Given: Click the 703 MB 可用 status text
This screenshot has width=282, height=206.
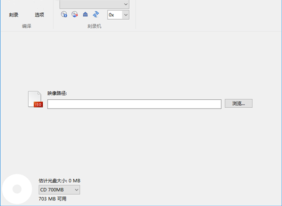Looking at the screenshot, I should coord(53,199).
